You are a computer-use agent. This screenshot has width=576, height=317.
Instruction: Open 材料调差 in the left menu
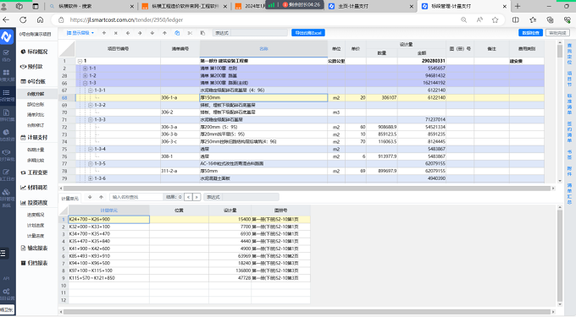(34, 188)
